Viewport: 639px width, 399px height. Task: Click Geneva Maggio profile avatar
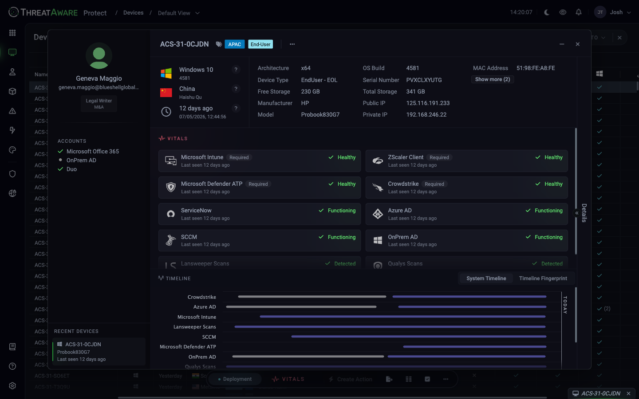point(99,56)
